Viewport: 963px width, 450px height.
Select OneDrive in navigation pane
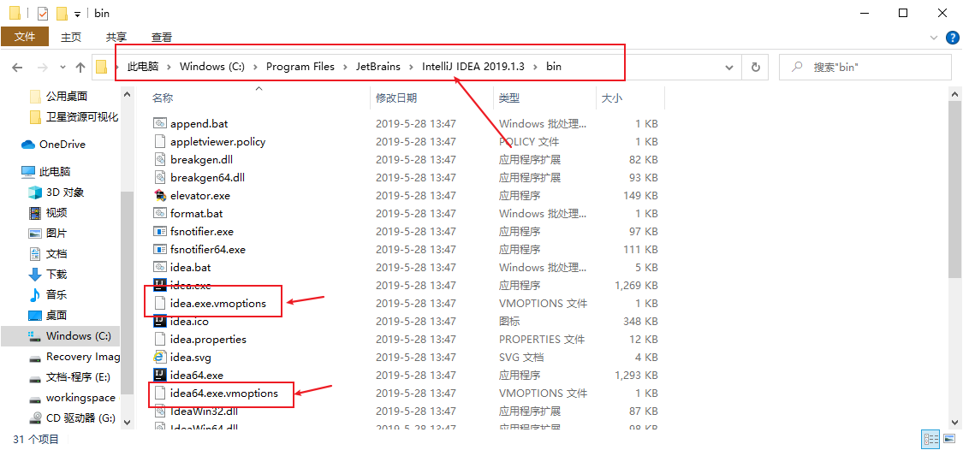point(62,145)
